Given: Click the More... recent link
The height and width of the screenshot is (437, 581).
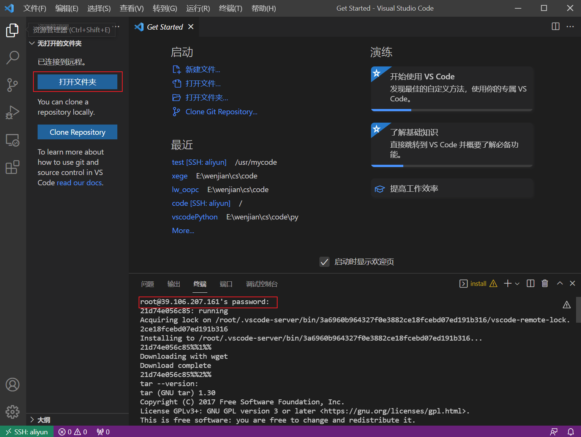Looking at the screenshot, I should pyautogui.click(x=183, y=230).
